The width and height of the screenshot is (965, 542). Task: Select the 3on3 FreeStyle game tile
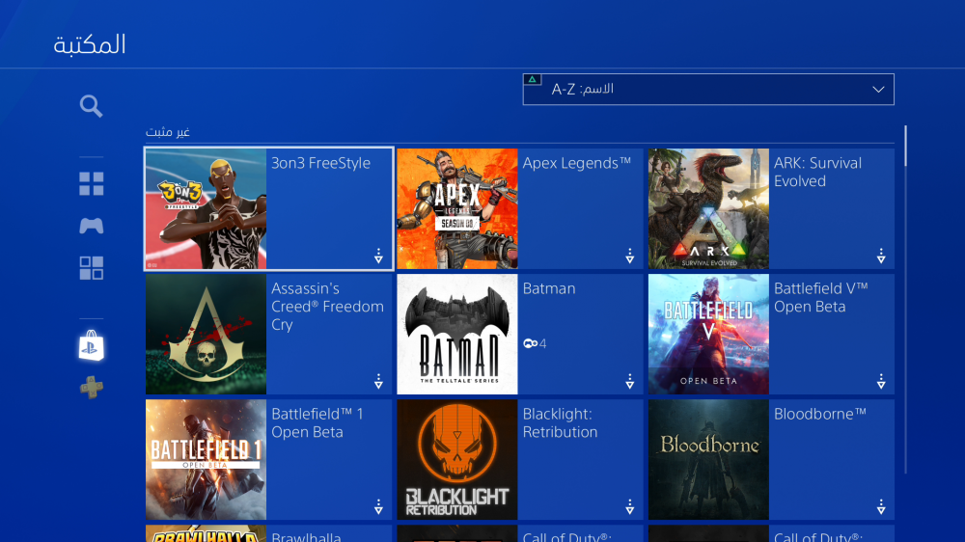click(x=268, y=208)
